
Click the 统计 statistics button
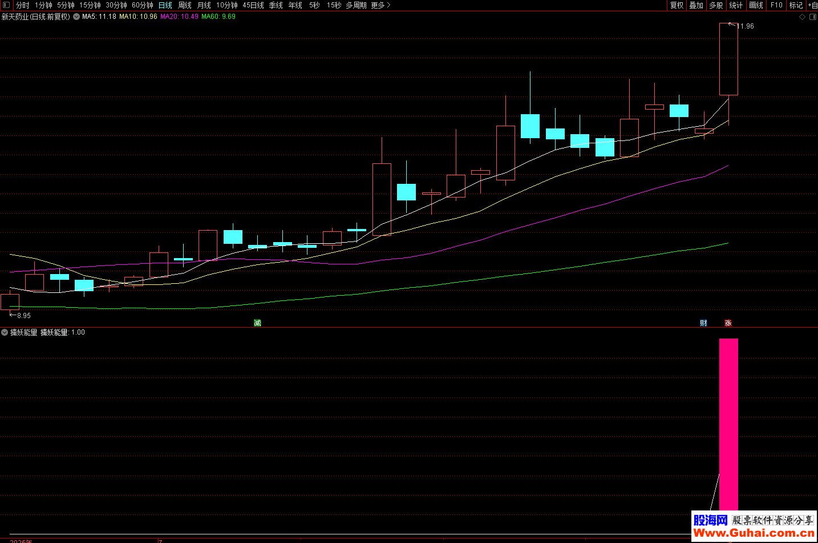pos(736,5)
